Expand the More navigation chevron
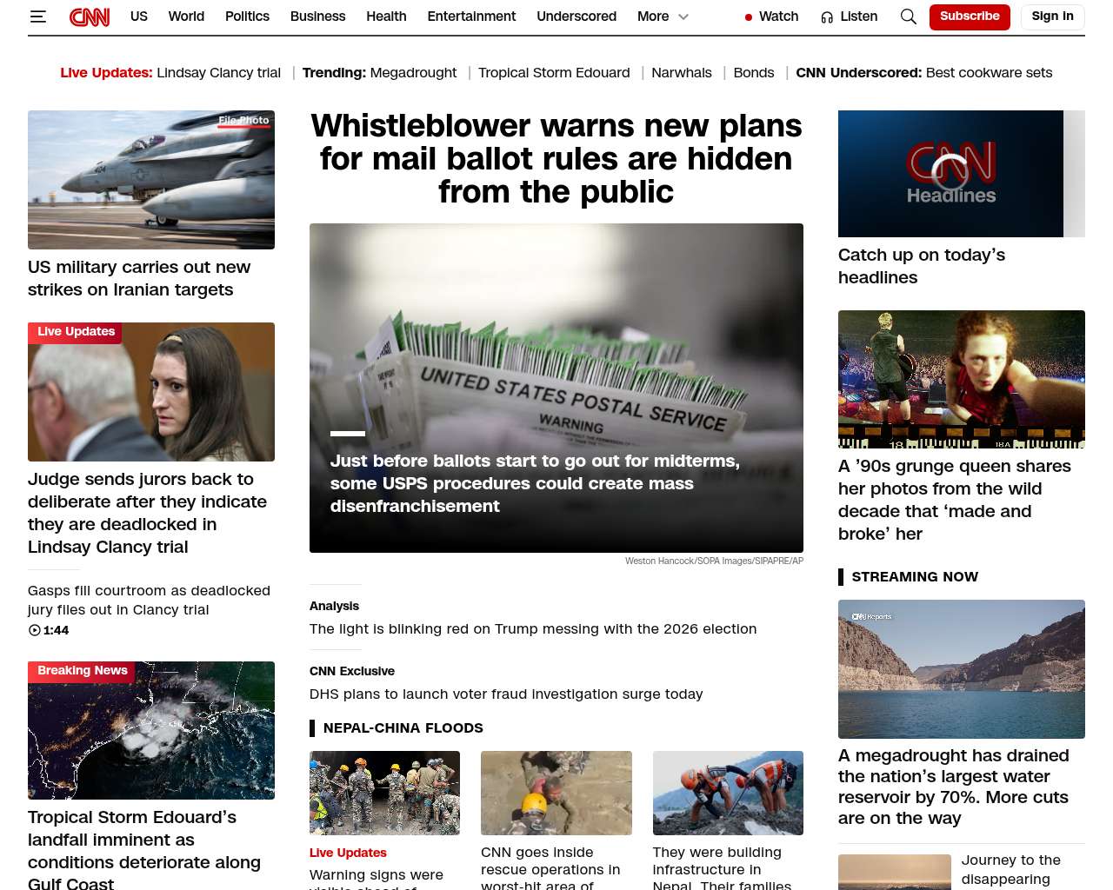 click(683, 17)
